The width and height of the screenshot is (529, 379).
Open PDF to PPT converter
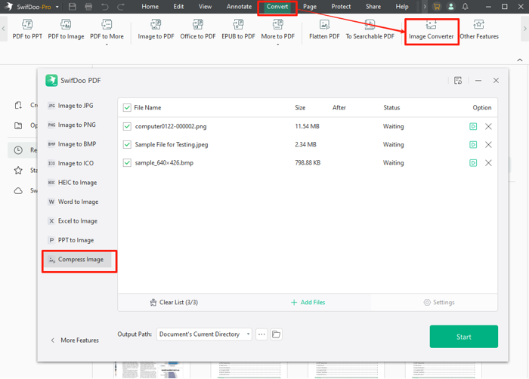coord(27,29)
